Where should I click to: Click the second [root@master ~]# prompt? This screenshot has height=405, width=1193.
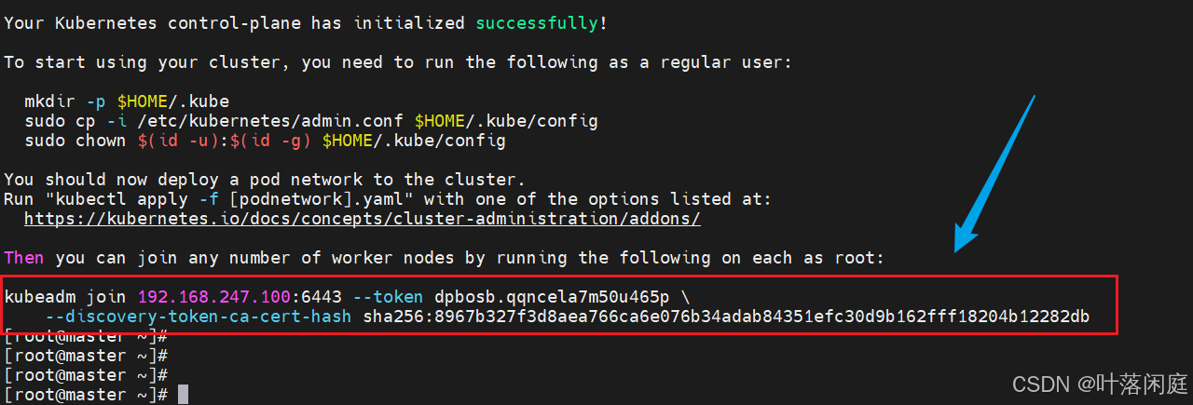(86, 356)
